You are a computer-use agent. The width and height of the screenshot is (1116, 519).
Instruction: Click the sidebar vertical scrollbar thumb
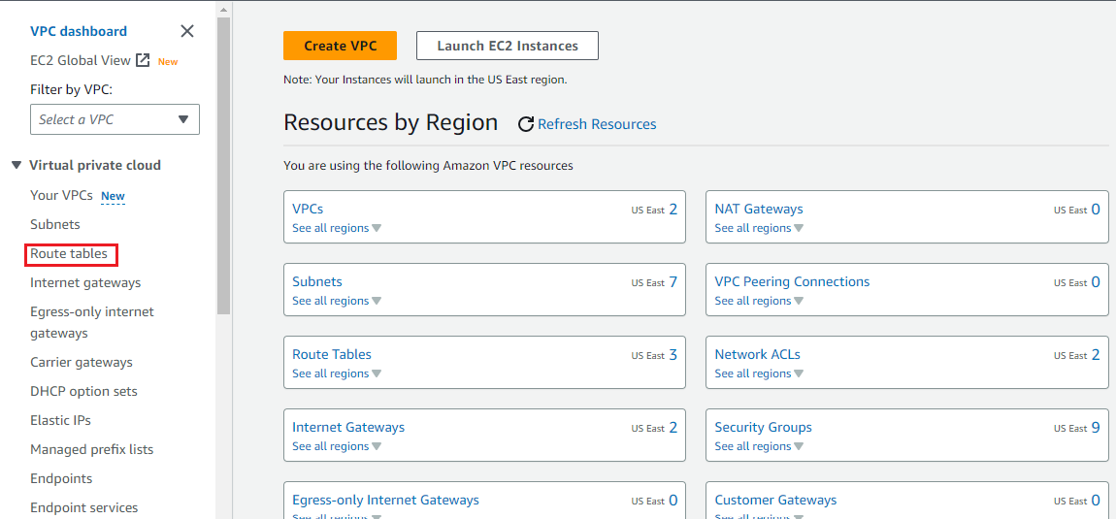[223, 166]
